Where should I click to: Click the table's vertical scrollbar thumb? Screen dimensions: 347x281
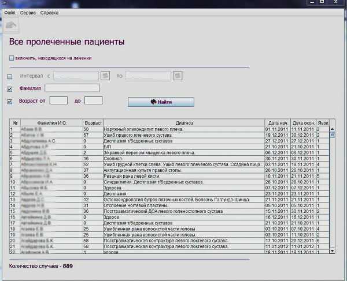pyautogui.click(x=332, y=136)
